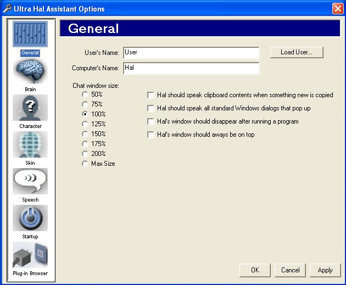The image size is (346, 285).
Task: Click the Apply button
Action: tap(325, 270)
